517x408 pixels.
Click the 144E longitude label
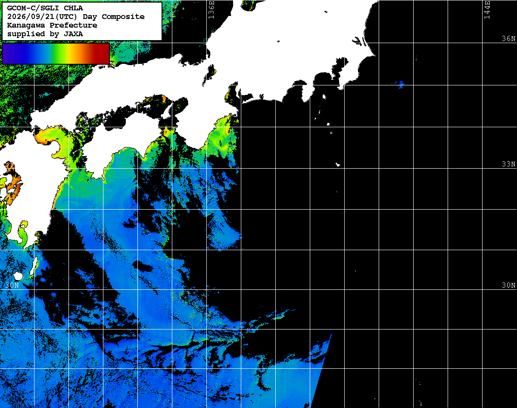487,9
